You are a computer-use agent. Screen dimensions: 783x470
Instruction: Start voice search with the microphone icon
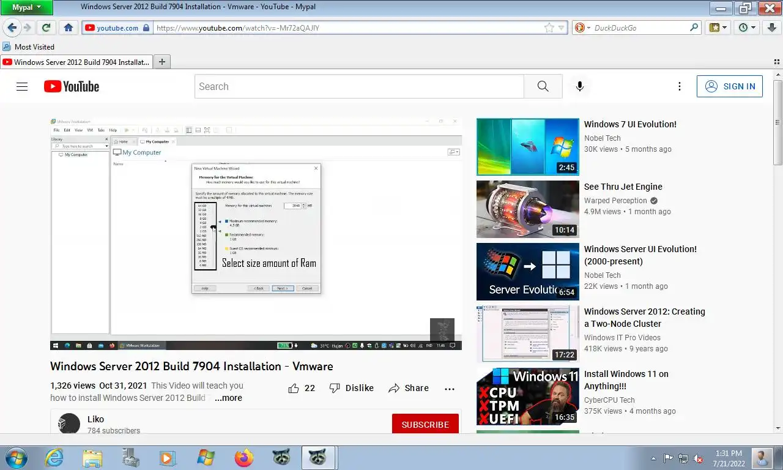(x=580, y=86)
